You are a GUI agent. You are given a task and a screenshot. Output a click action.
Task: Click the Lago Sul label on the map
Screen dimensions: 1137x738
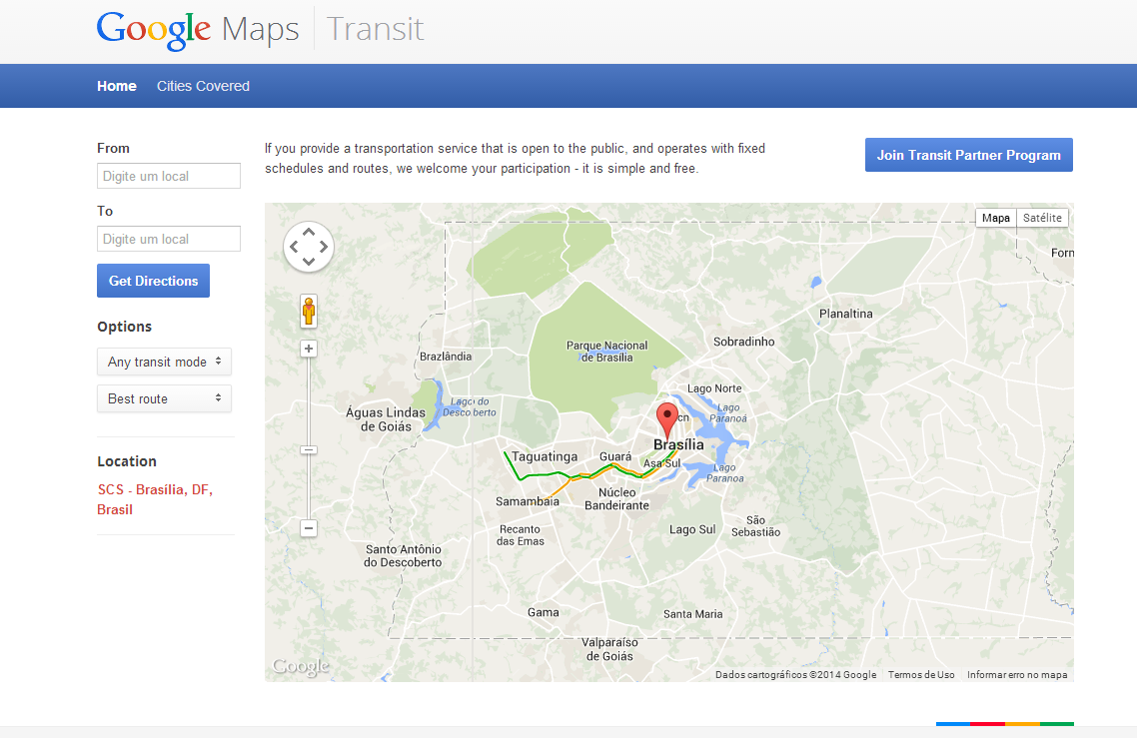point(692,530)
